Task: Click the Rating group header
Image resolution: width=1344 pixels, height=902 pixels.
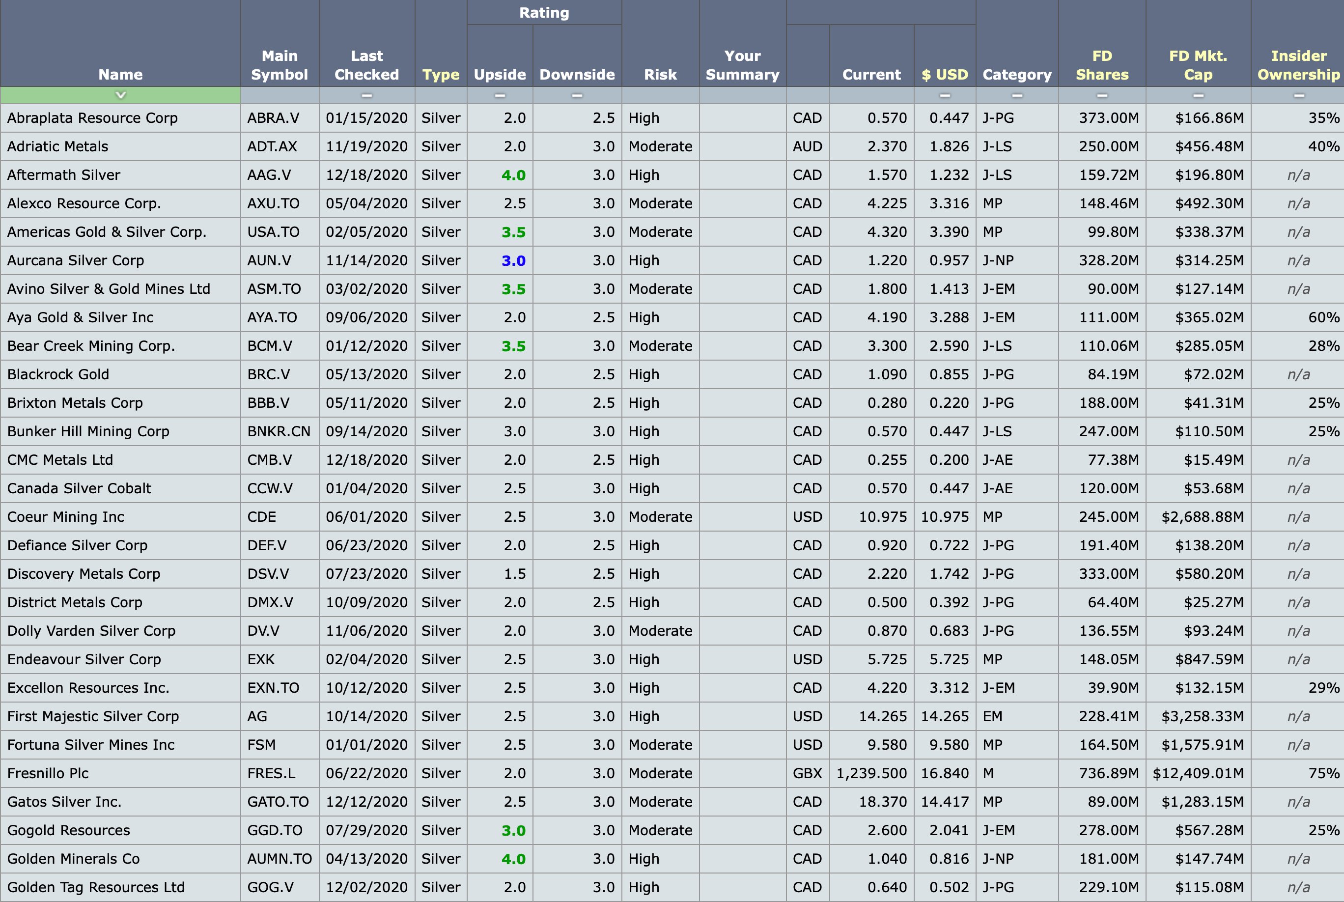Action: 544,13
